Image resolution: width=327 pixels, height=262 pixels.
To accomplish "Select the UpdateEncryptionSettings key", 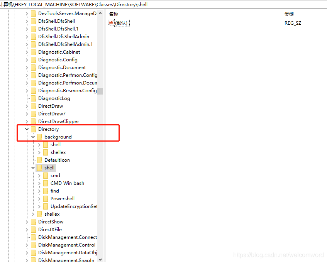I will click(x=74, y=206).
